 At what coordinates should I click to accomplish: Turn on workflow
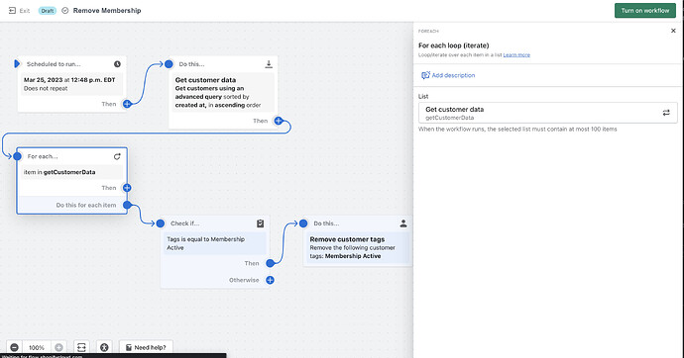click(644, 11)
